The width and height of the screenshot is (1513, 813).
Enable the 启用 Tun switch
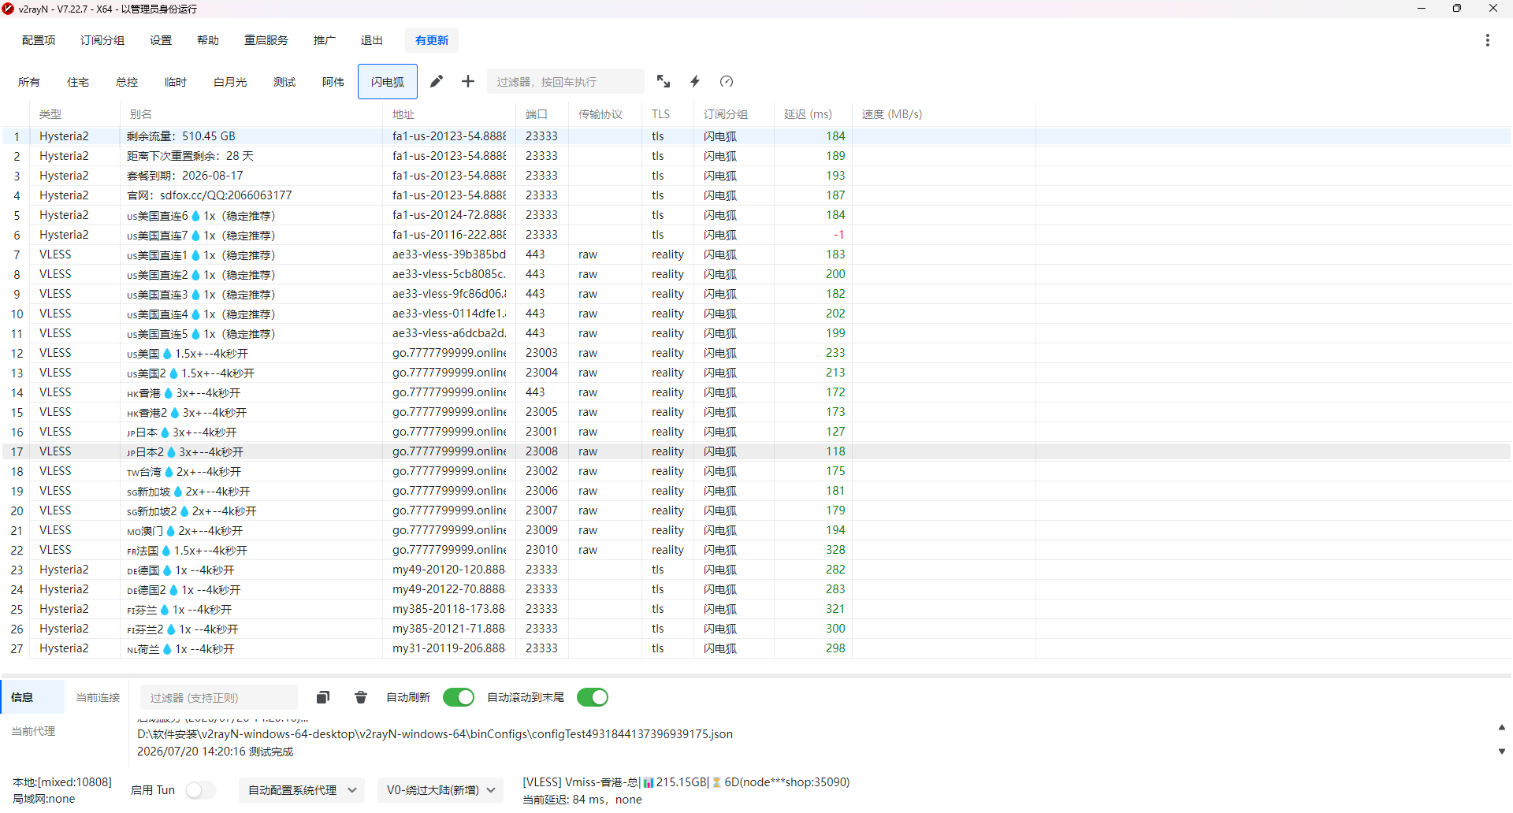tap(200, 790)
